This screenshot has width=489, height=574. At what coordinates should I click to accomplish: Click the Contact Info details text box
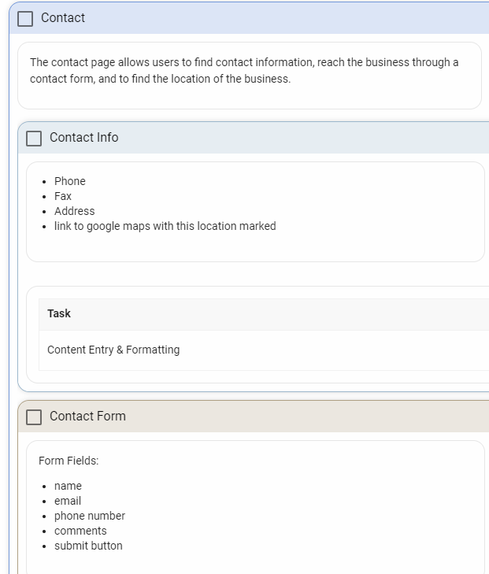(x=255, y=212)
